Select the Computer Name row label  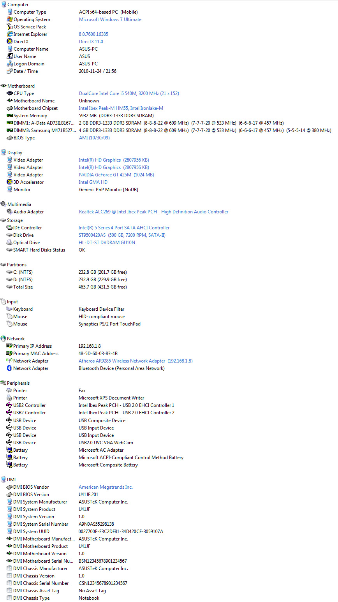point(31,49)
